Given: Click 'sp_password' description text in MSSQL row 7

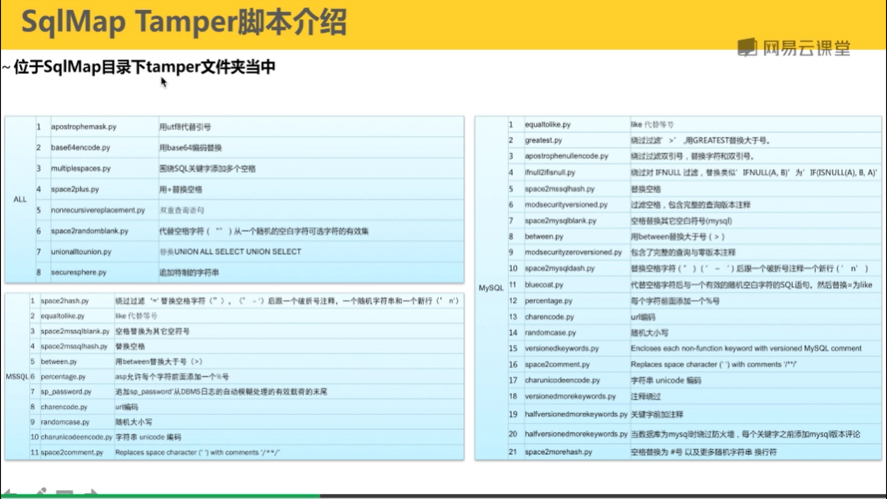Looking at the screenshot, I should click(221, 392).
